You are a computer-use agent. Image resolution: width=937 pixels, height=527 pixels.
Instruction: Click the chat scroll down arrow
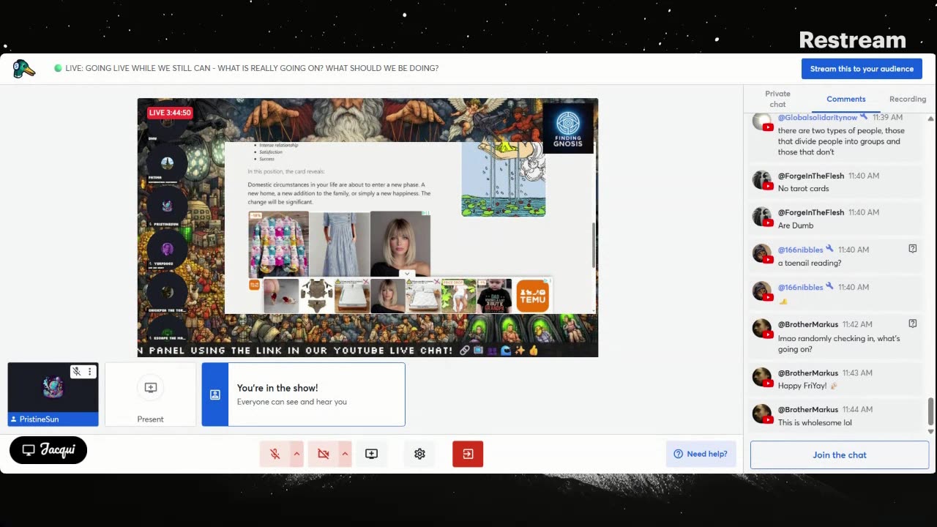click(x=931, y=432)
